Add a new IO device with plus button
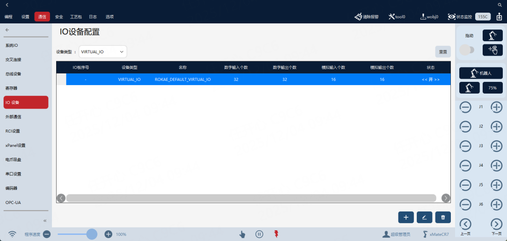The height and width of the screenshot is (241, 507). (x=406, y=218)
